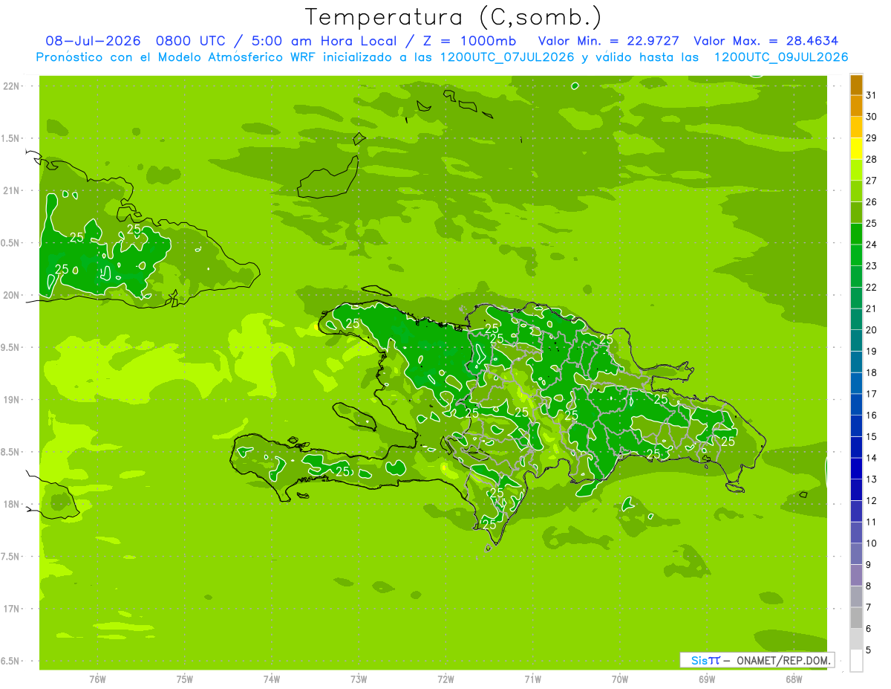Click the '72W' longitude axis label
Viewport: 891px width, 689px height.
(x=446, y=679)
